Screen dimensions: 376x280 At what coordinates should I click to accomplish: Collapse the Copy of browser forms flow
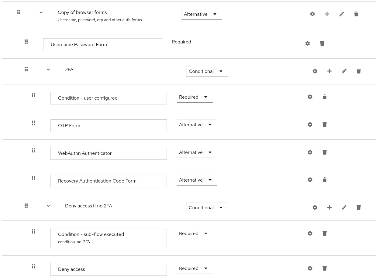pyautogui.click(x=41, y=12)
